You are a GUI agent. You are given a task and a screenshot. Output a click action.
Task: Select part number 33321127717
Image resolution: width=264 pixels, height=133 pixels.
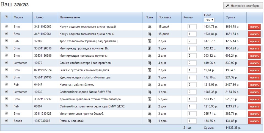[x=43, y=99]
